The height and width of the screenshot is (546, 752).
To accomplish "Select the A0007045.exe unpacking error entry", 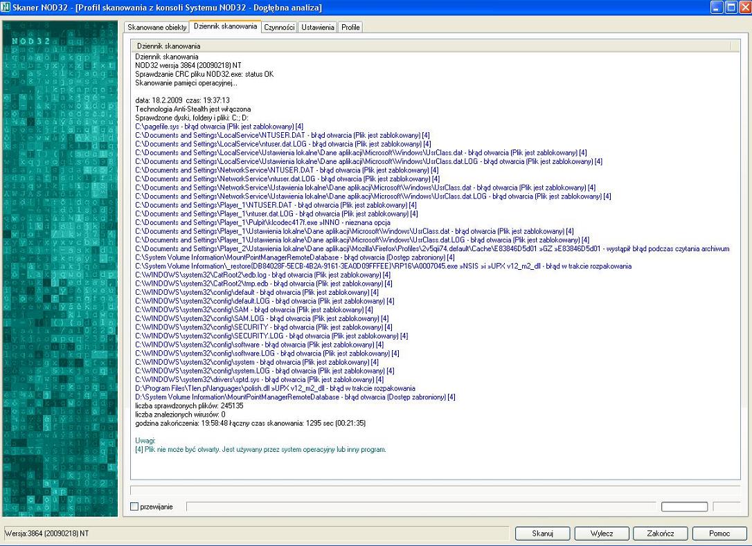I will (x=383, y=266).
